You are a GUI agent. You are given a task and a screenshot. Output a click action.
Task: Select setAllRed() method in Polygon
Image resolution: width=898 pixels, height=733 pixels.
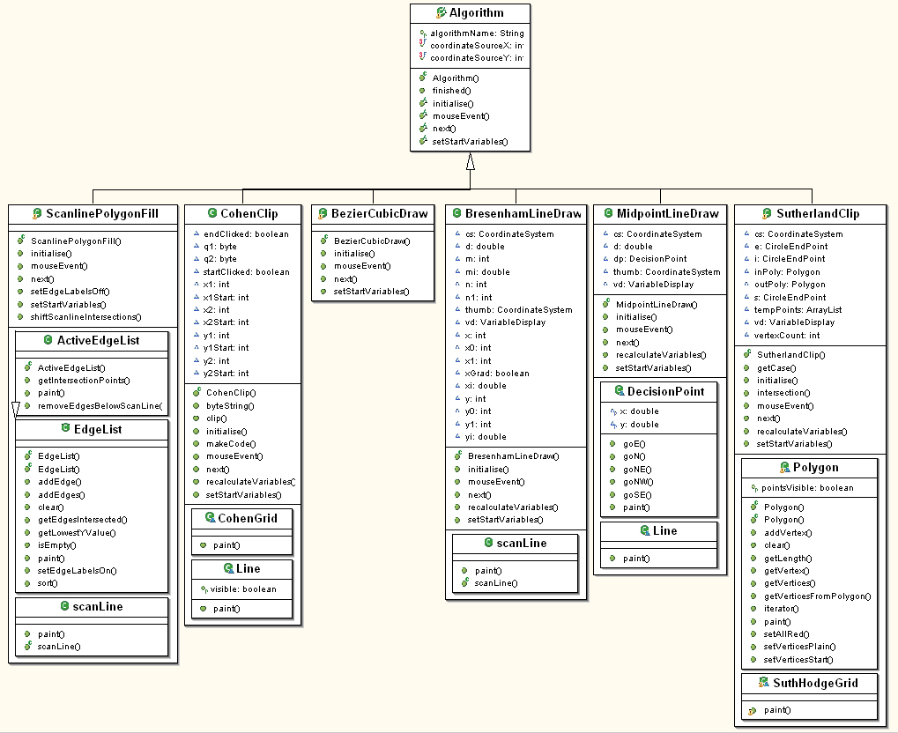(786, 634)
